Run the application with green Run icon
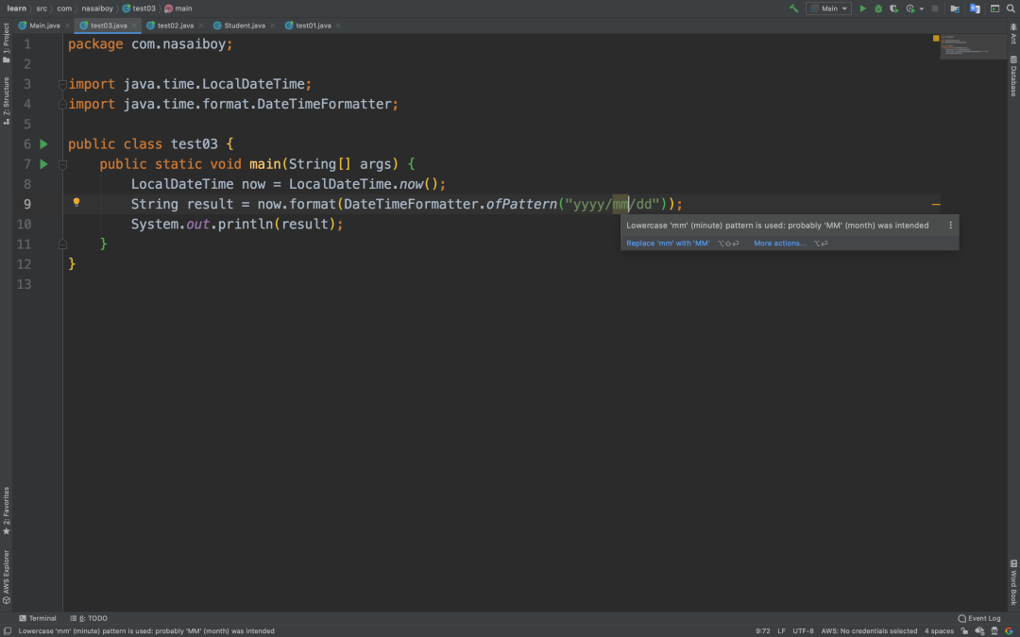Viewport: 1020px width, 637px height. (x=862, y=8)
